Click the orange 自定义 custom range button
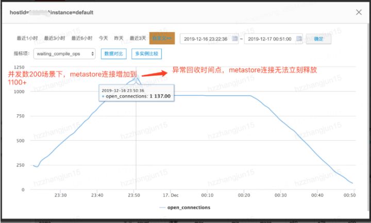371x223 pixels. click(162, 39)
